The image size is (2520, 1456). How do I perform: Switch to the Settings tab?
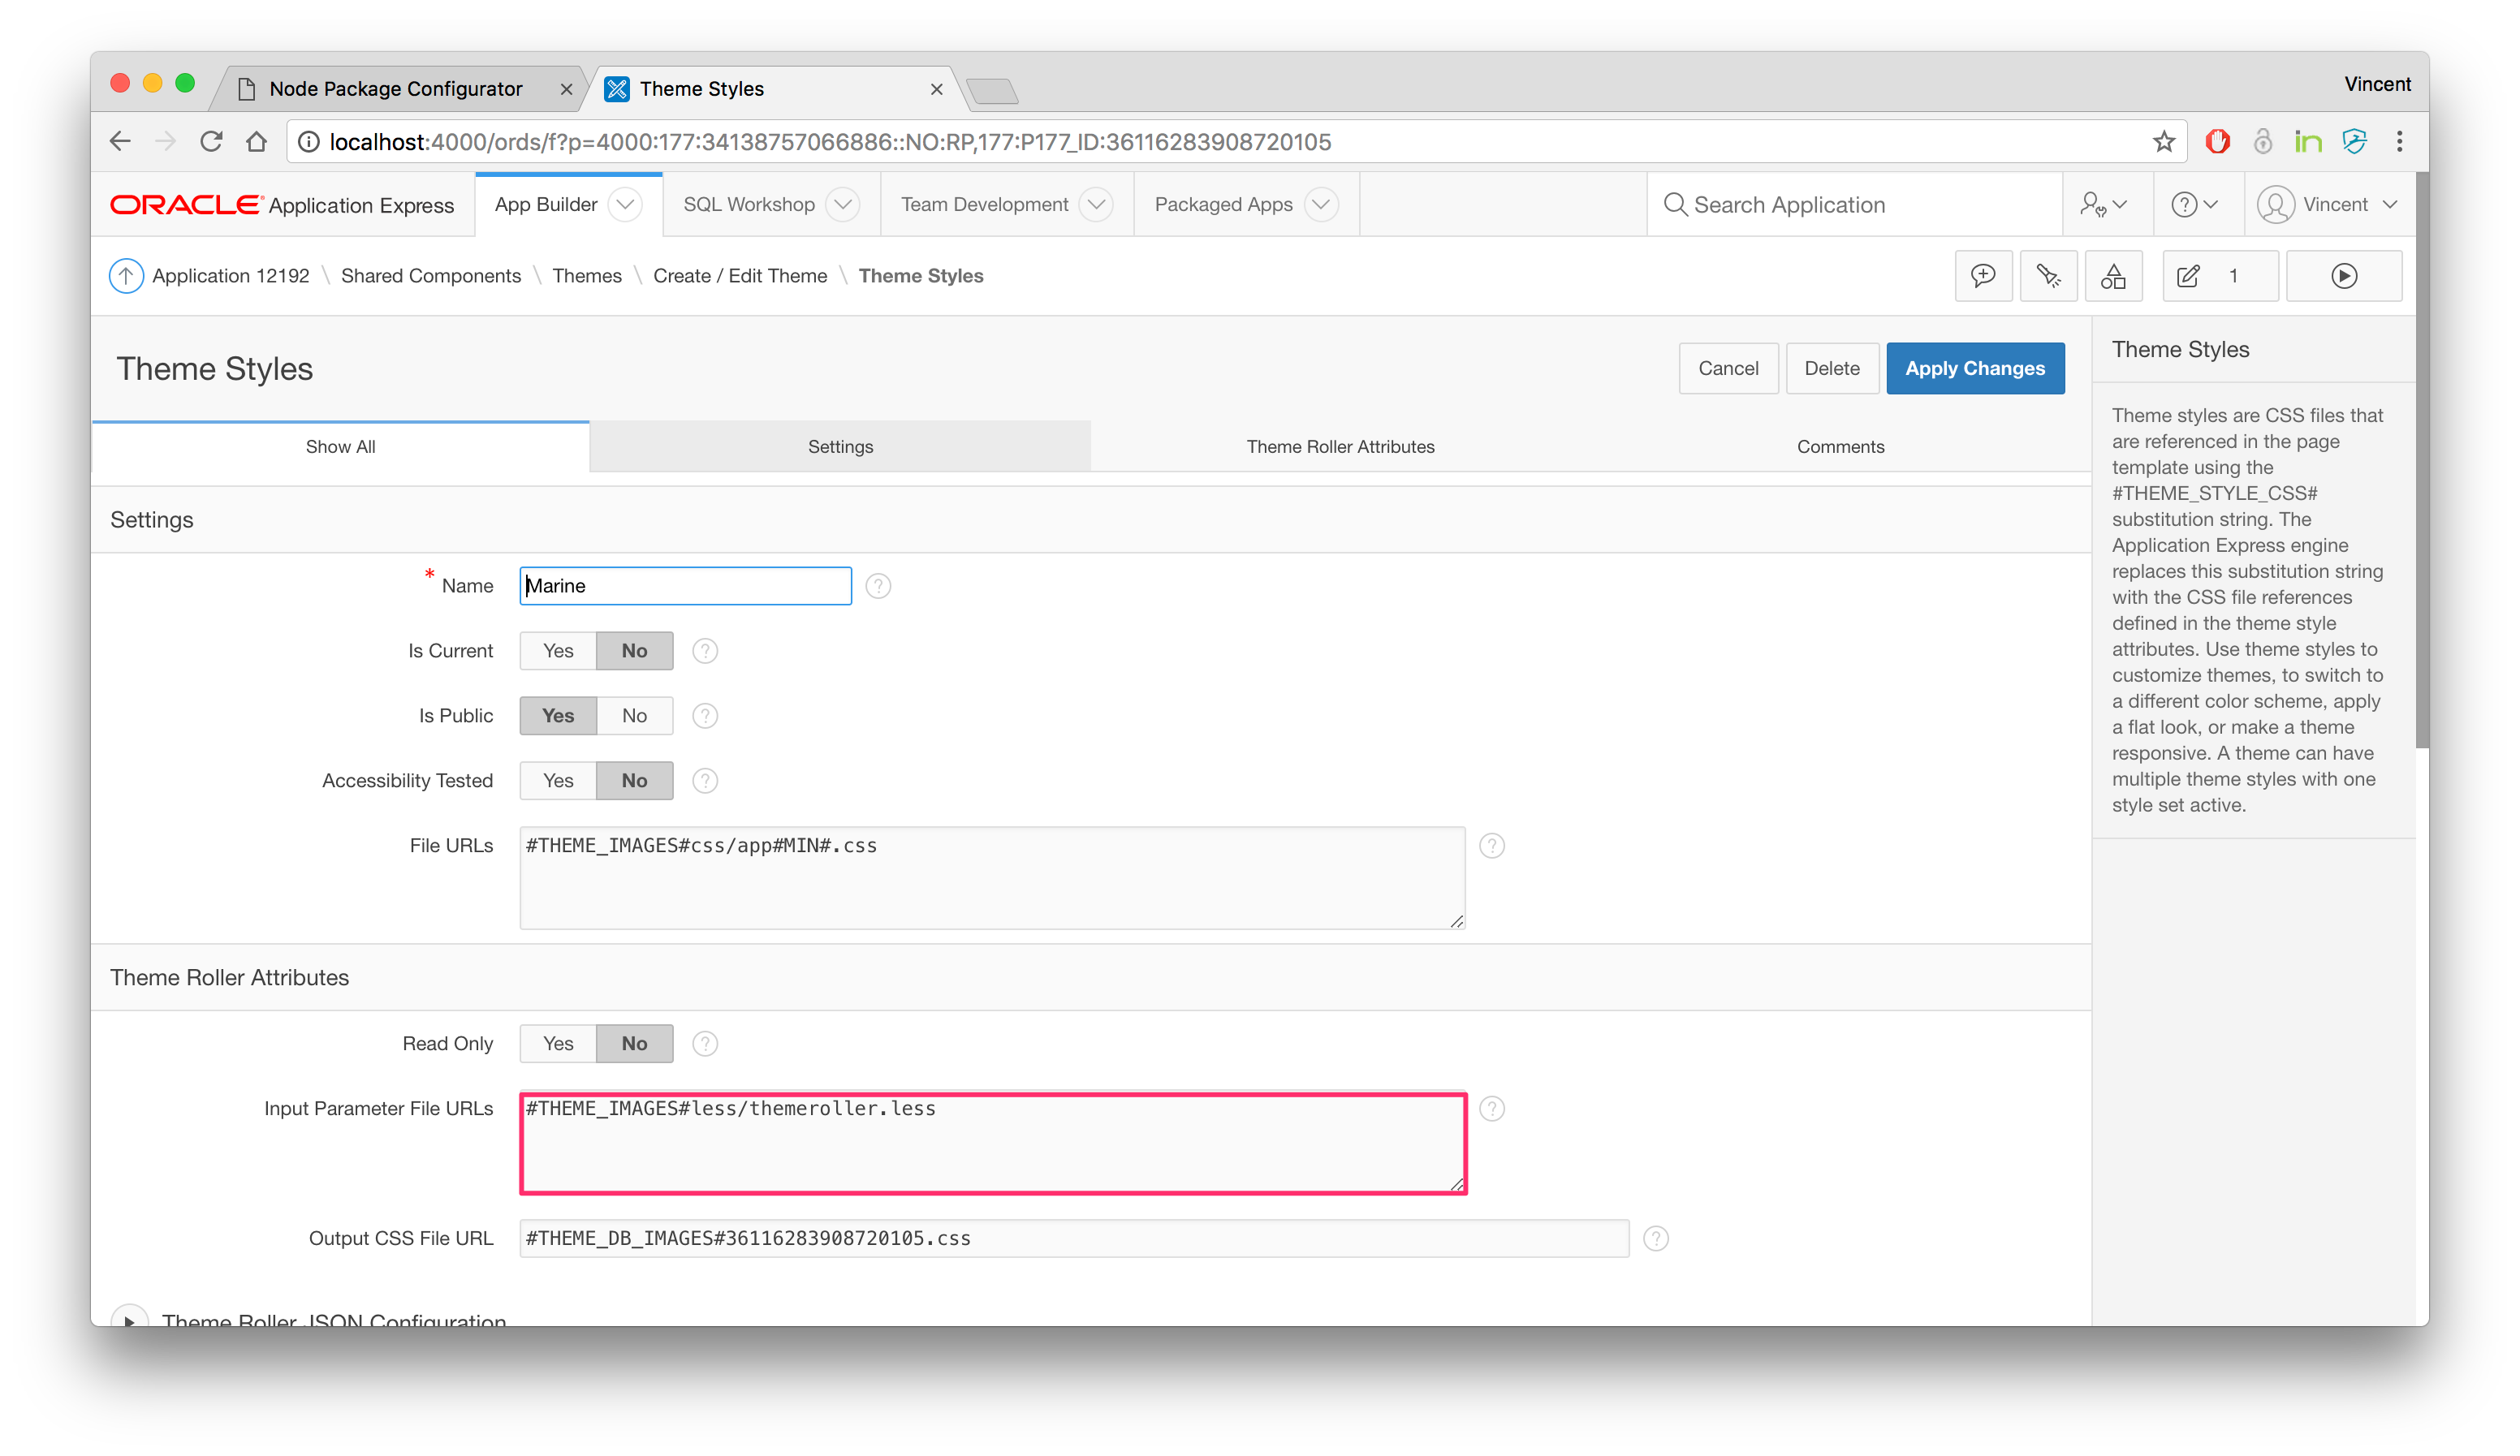(x=841, y=447)
